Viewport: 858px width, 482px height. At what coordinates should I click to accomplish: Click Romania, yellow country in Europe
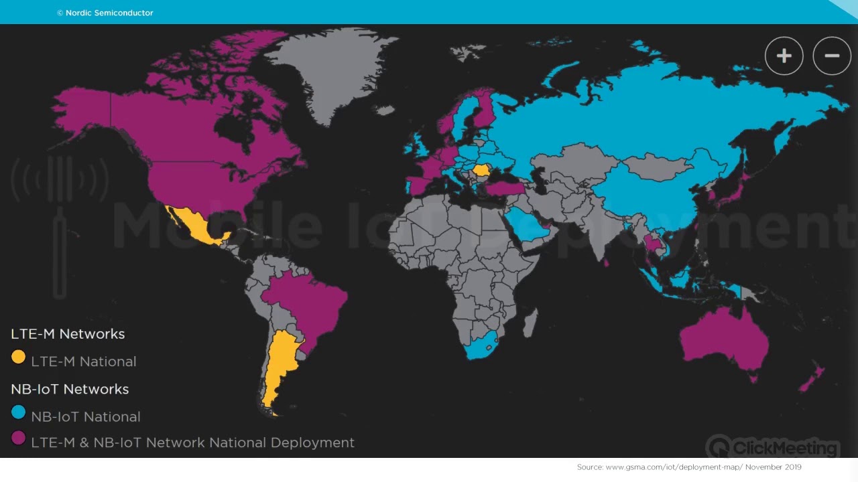(481, 170)
